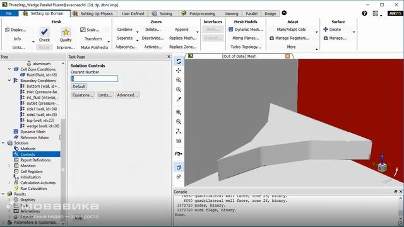
Task: Switch to the Solving tab
Action: pos(162,14)
